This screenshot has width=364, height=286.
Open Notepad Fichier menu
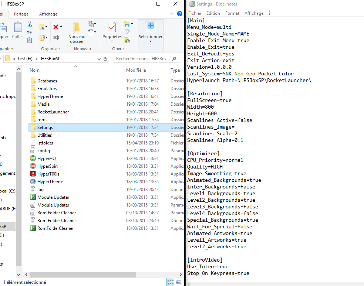coord(195,13)
